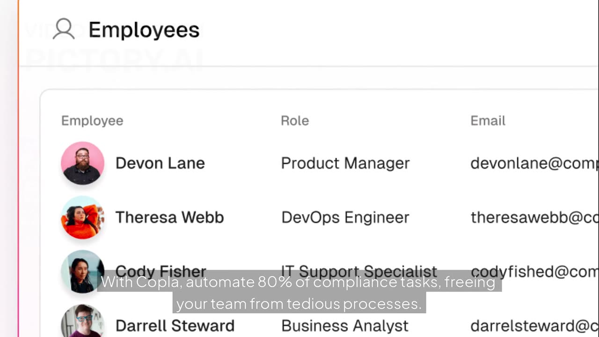This screenshot has height=337, width=599.
Task: Sort by the Role column header
Action: (295, 121)
